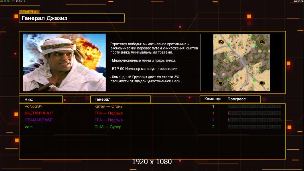Click the loading progress bar for PoNoSS^
This screenshot has height=171, width=304.
click(254, 106)
